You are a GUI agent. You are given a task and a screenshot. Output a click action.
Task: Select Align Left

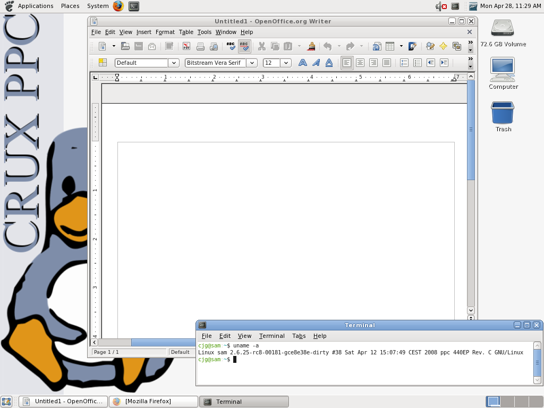(x=347, y=63)
